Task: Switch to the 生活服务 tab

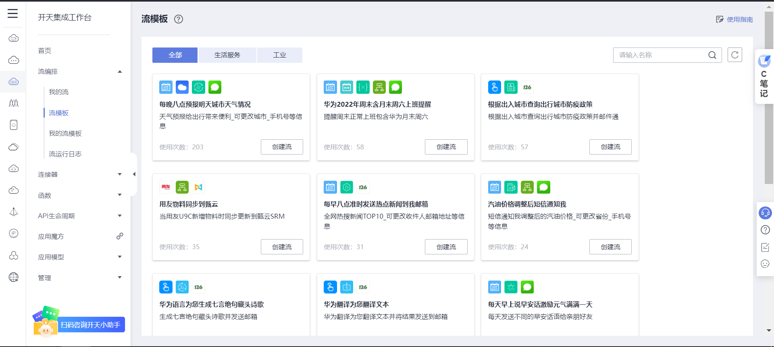Action: pos(227,55)
